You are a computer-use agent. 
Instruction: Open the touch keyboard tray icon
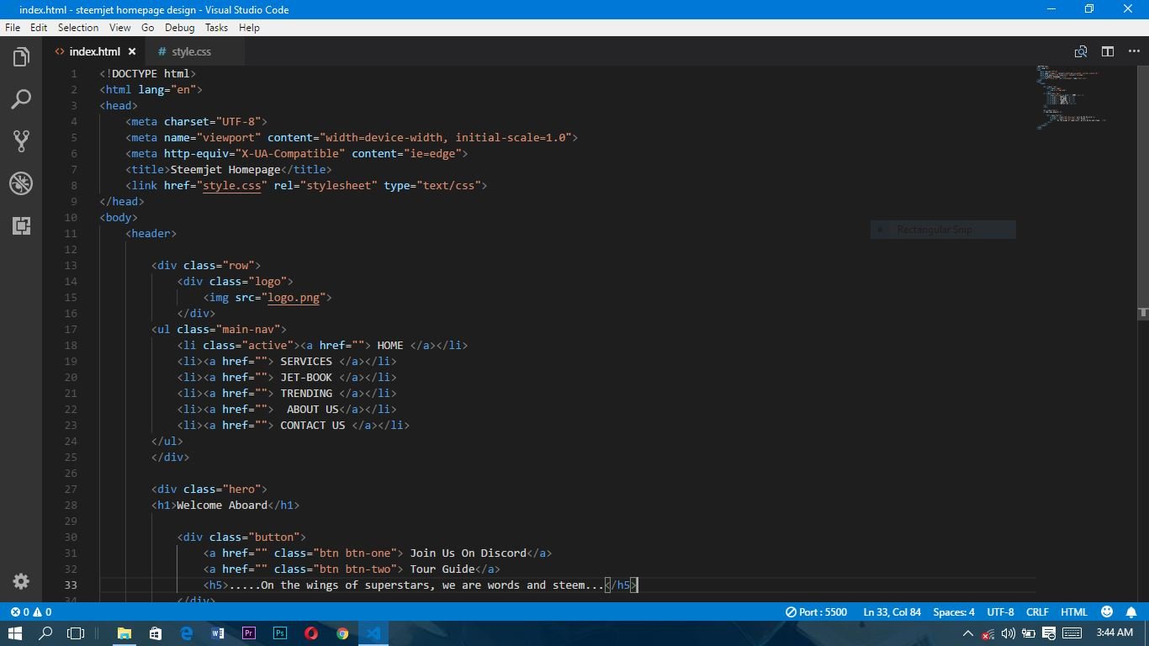click(x=1072, y=633)
